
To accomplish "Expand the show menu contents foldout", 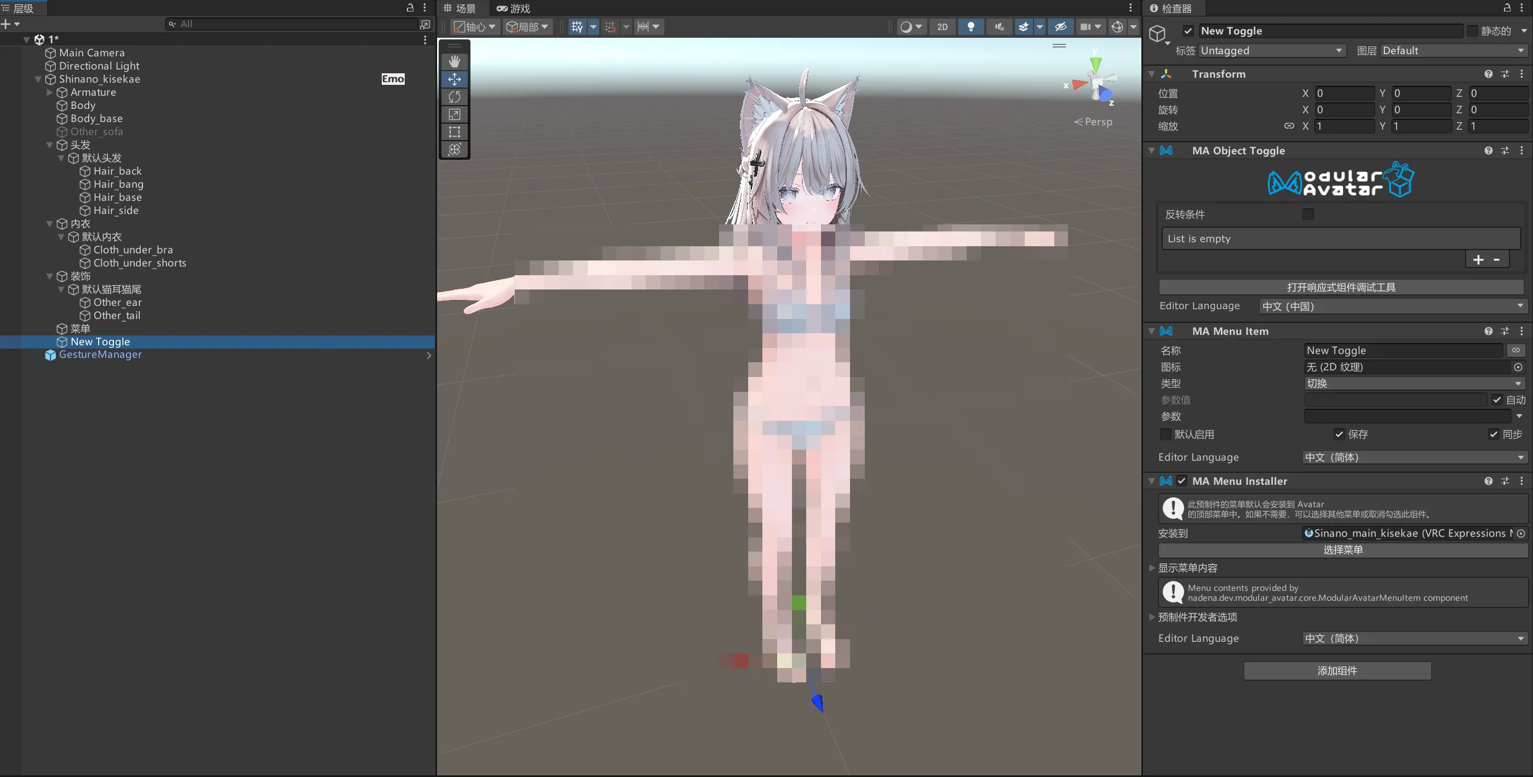I will pyautogui.click(x=1152, y=569).
